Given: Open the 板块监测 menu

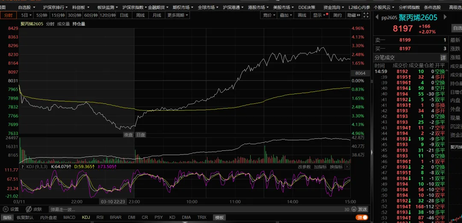Looking at the screenshot, I should [x=108, y=7].
